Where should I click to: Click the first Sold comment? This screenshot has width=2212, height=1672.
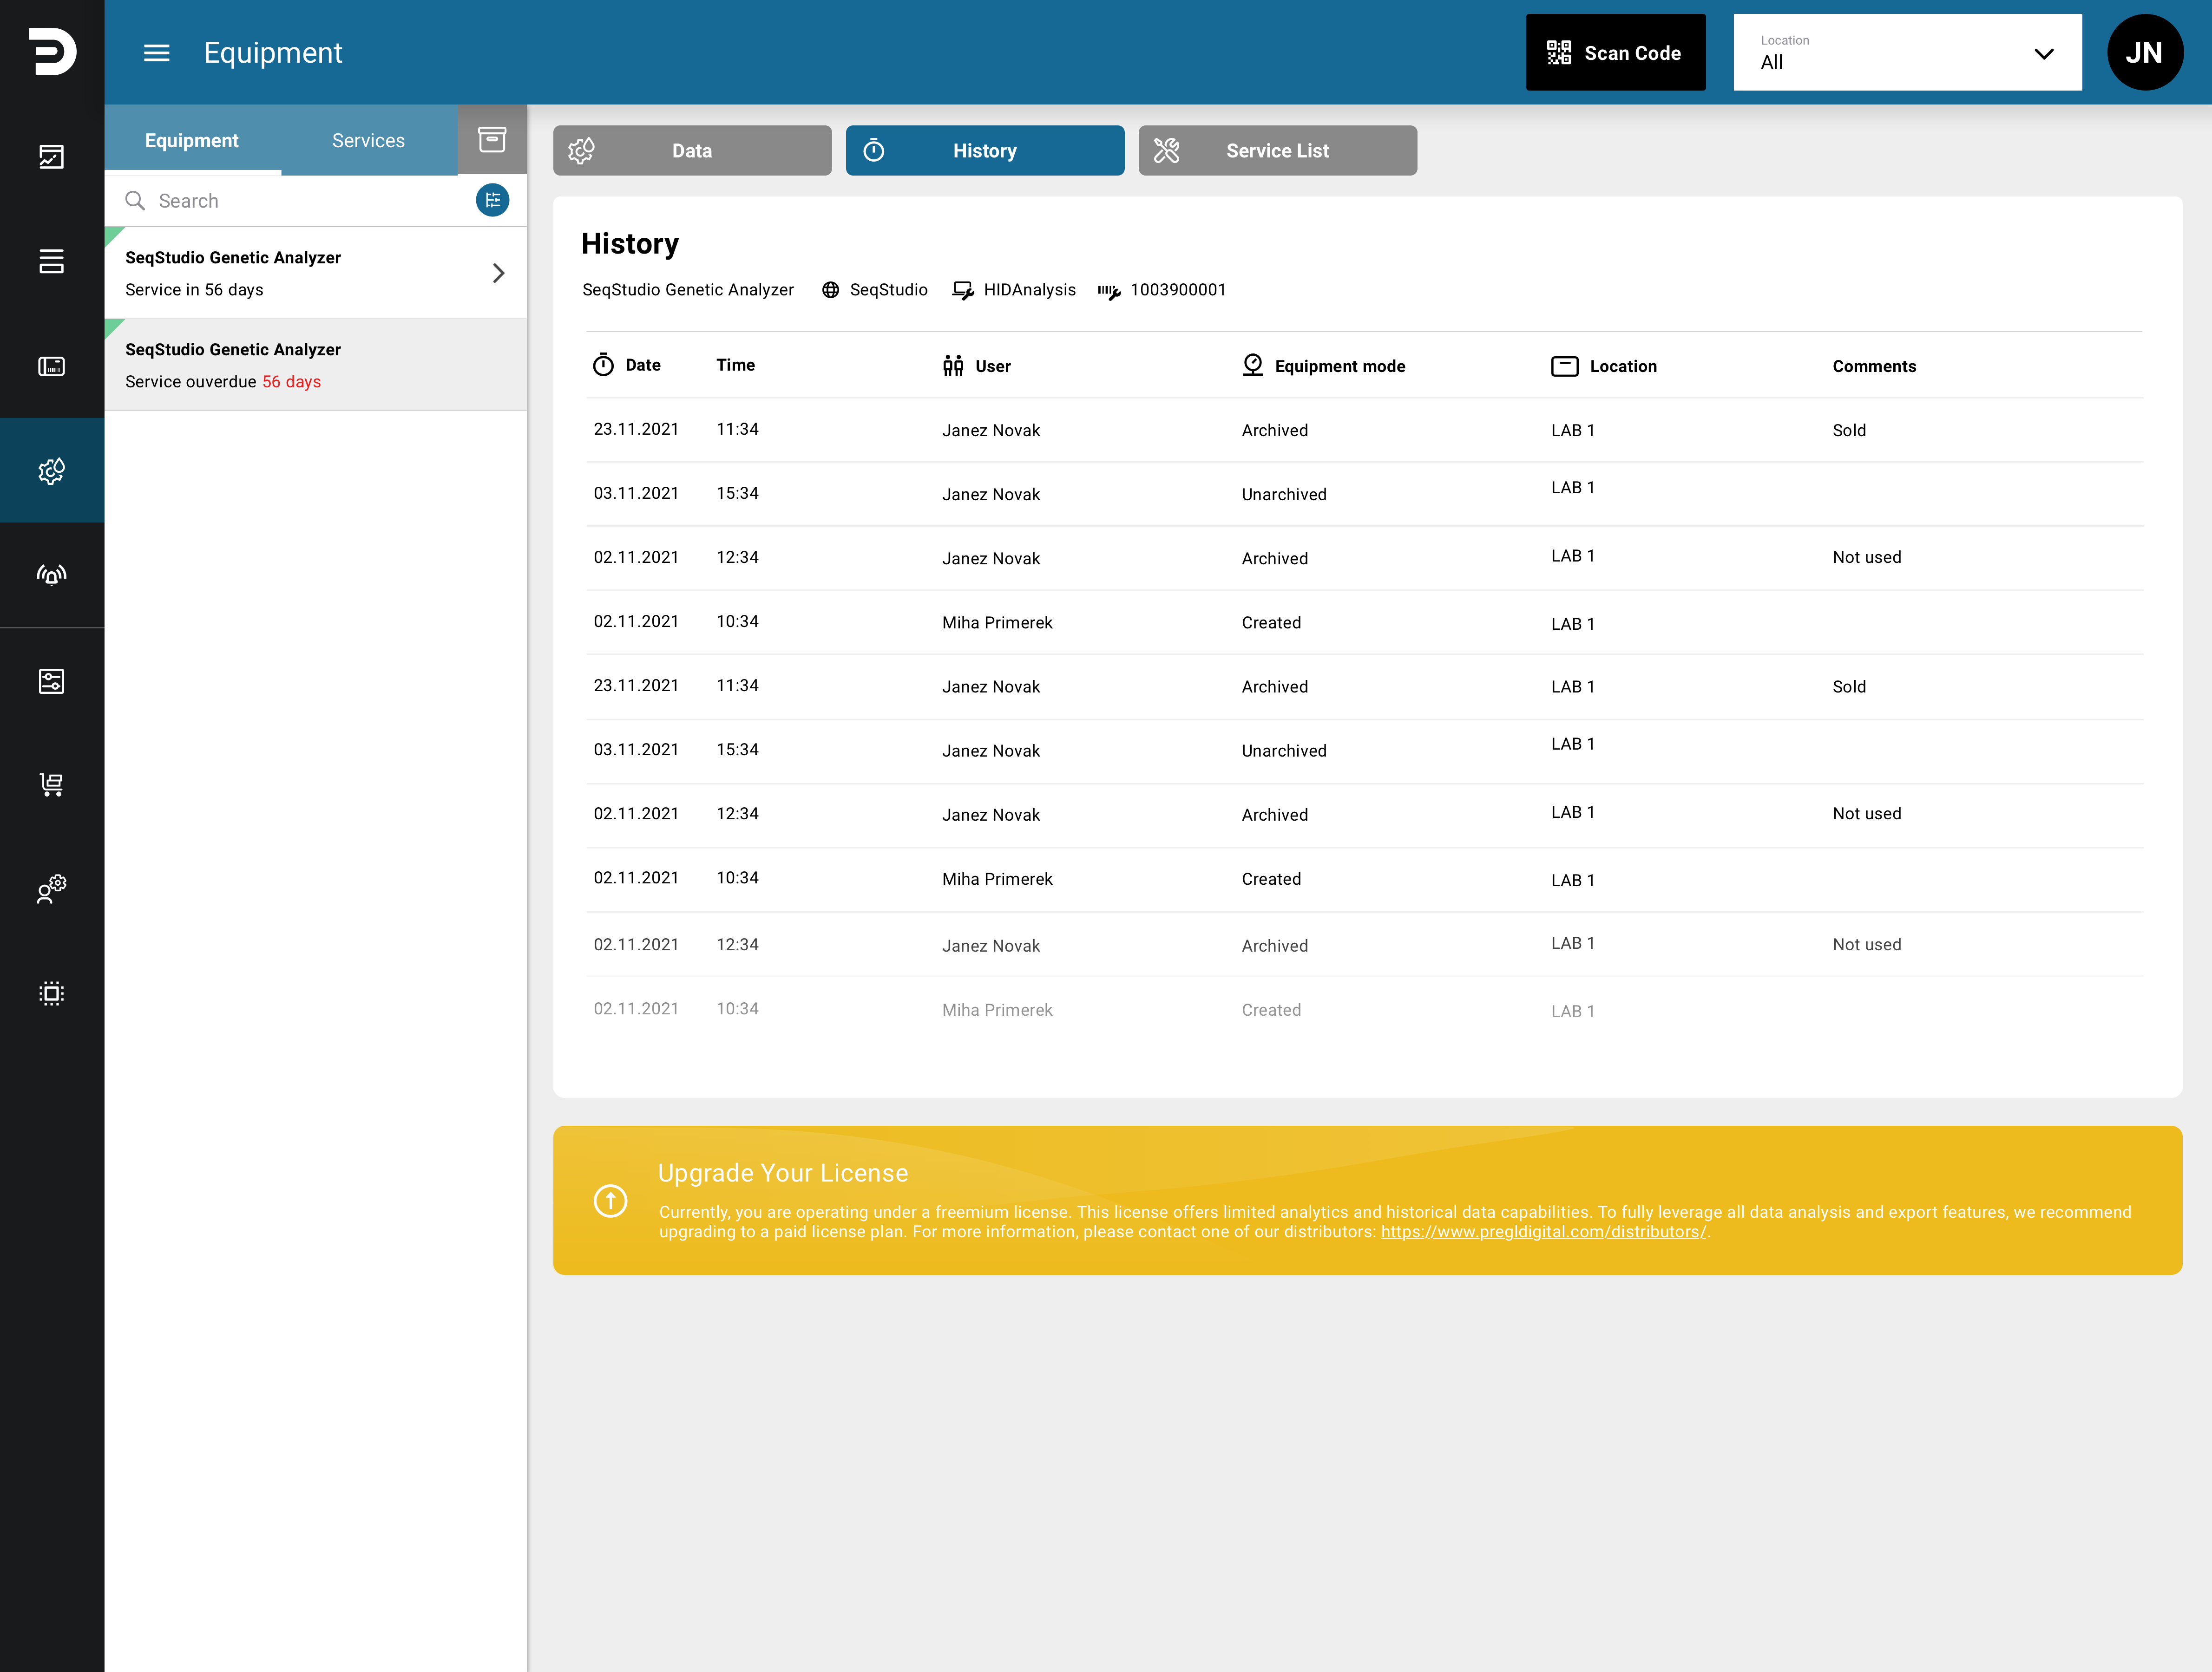tap(1849, 430)
